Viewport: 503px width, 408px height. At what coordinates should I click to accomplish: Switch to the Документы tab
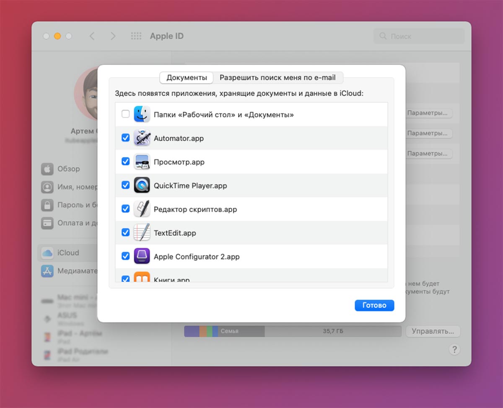(x=187, y=78)
